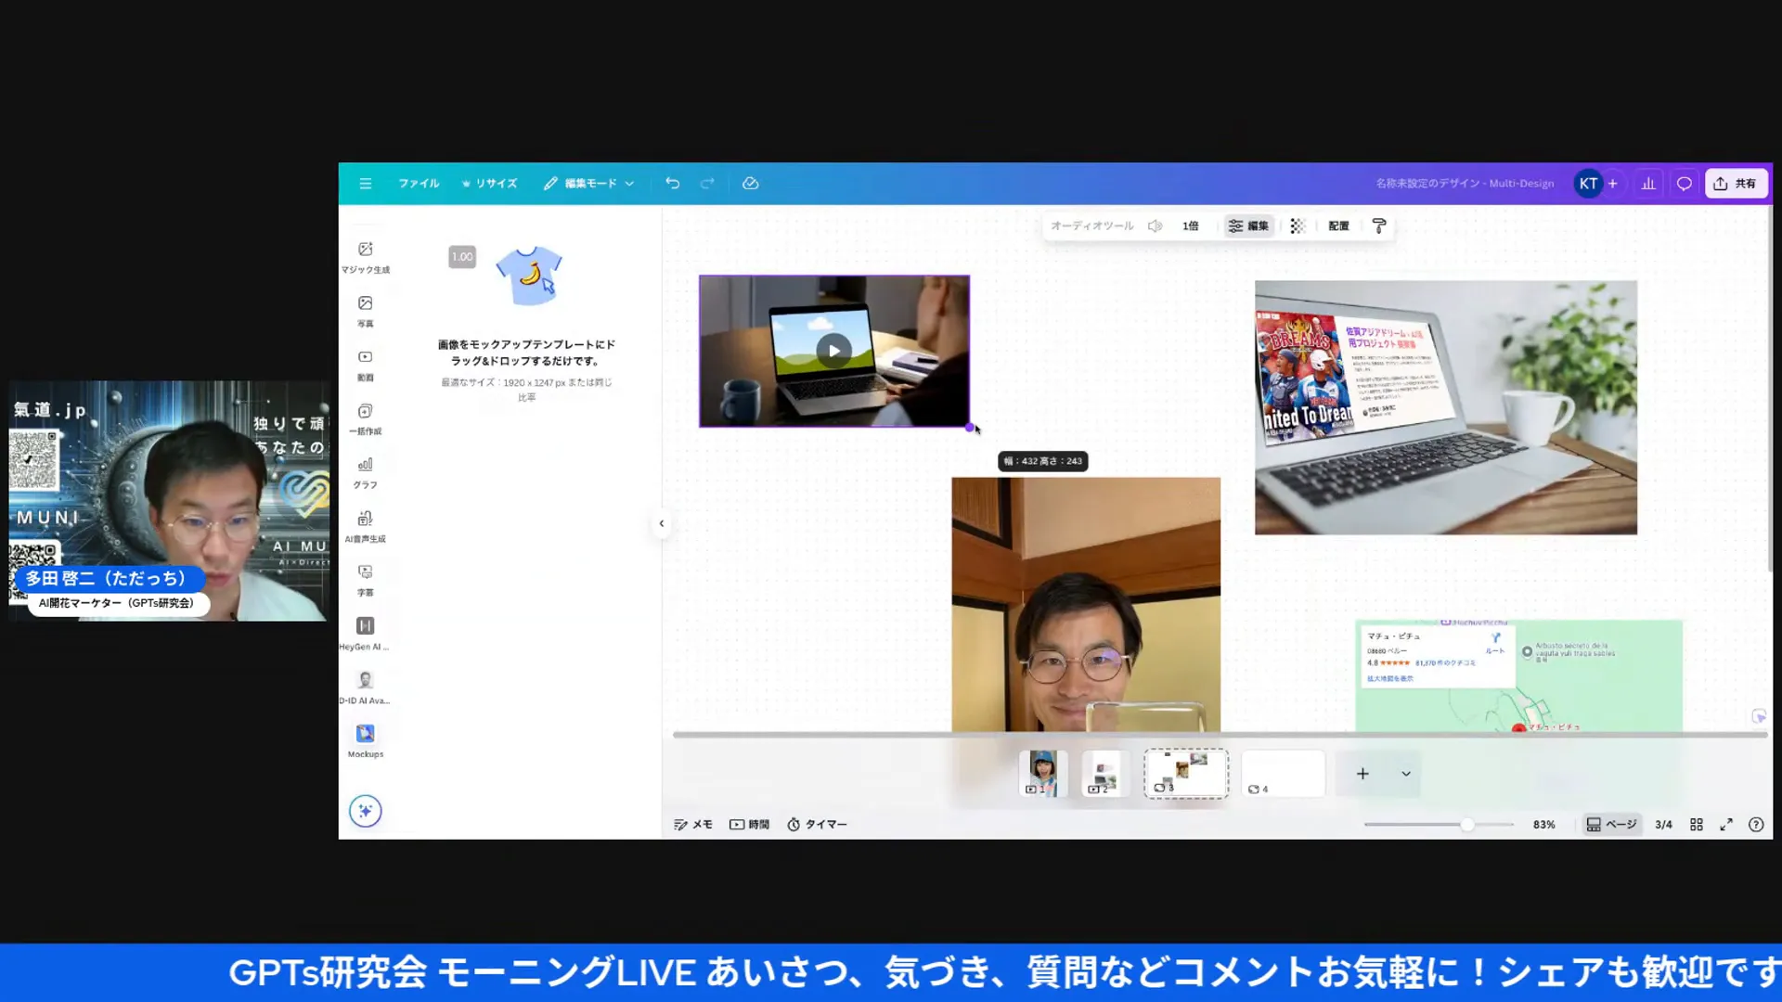Open the KT account avatar
The width and height of the screenshot is (1782, 1002).
pos(1588,184)
